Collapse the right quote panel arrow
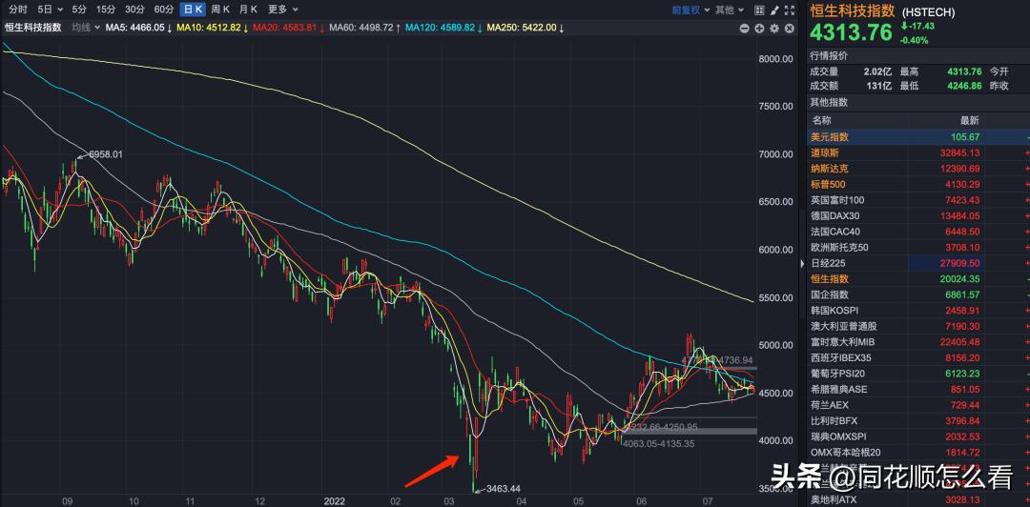The height and width of the screenshot is (507, 1030). pos(801,263)
